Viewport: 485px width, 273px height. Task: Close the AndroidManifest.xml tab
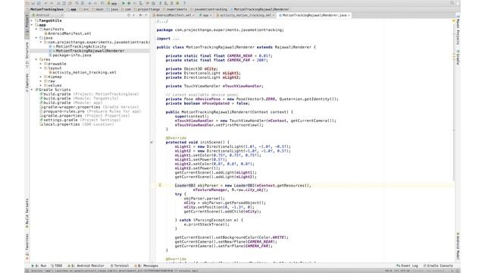pyautogui.click(x=193, y=15)
